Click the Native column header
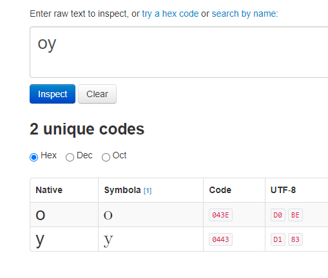 pos(49,190)
